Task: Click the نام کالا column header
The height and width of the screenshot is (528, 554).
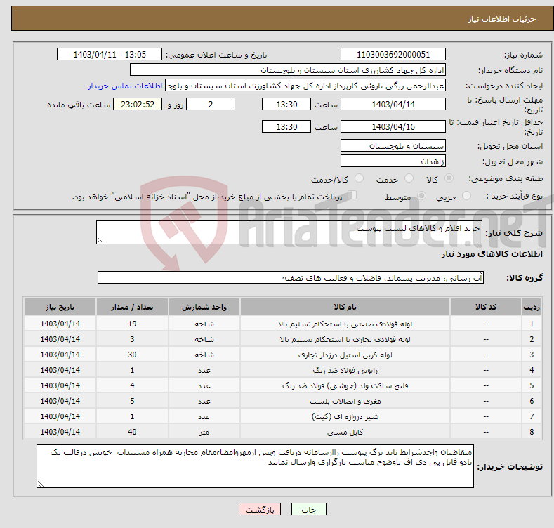Action: [x=345, y=307]
